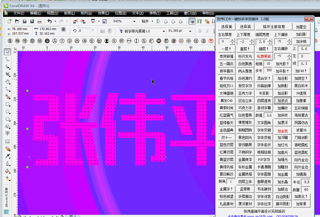The height and width of the screenshot is (217, 320).
Task: Click the 数值 0.6 field
Action: coord(269,116)
